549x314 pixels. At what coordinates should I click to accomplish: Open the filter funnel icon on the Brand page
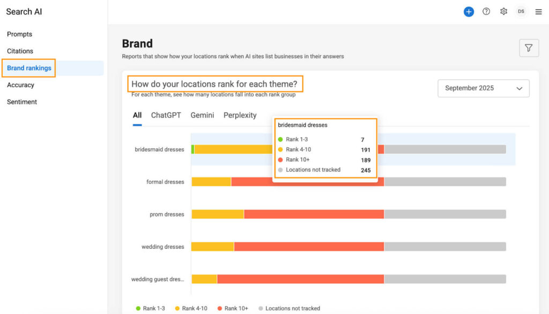(529, 48)
